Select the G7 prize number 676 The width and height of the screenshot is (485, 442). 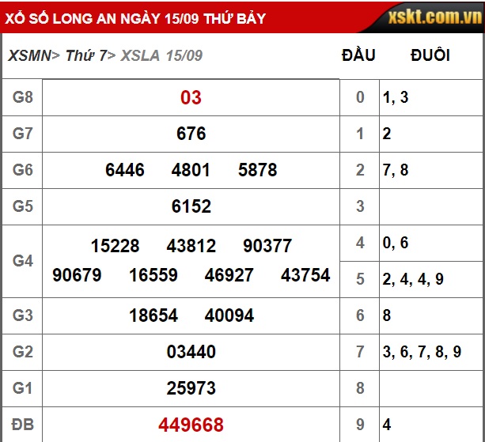191,134
